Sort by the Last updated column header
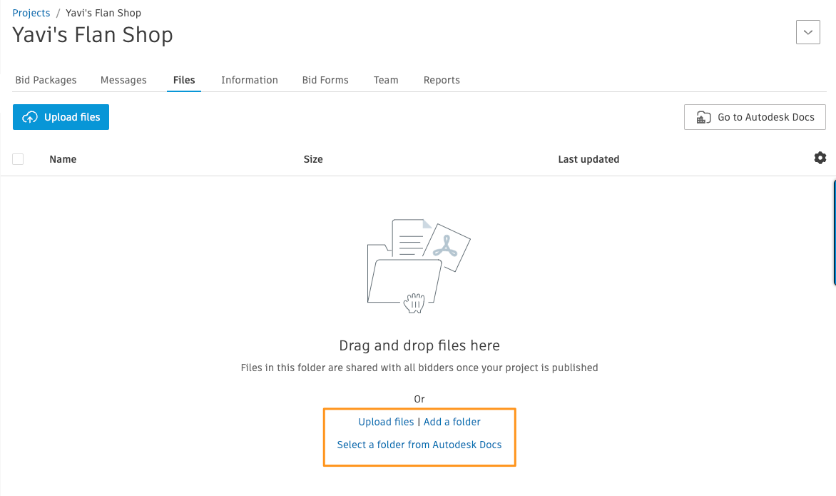 pyautogui.click(x=588, y=159)
